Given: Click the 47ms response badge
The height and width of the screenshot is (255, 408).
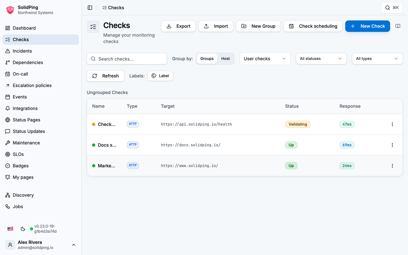Looking at the screenshot, I should tap(347, 124).
